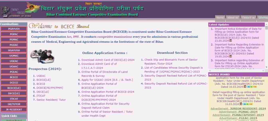Open Directorate of Land Records & Survey portal
Screen dimensions: 268x121
tap(104, 74)
